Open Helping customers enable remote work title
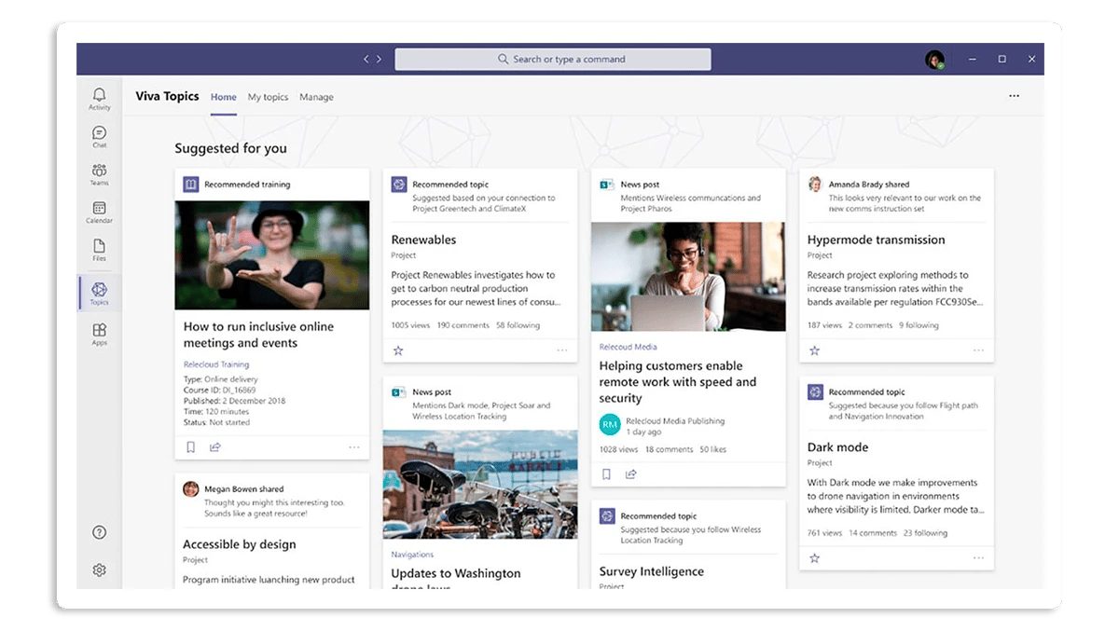 click(x=678, y=382)
